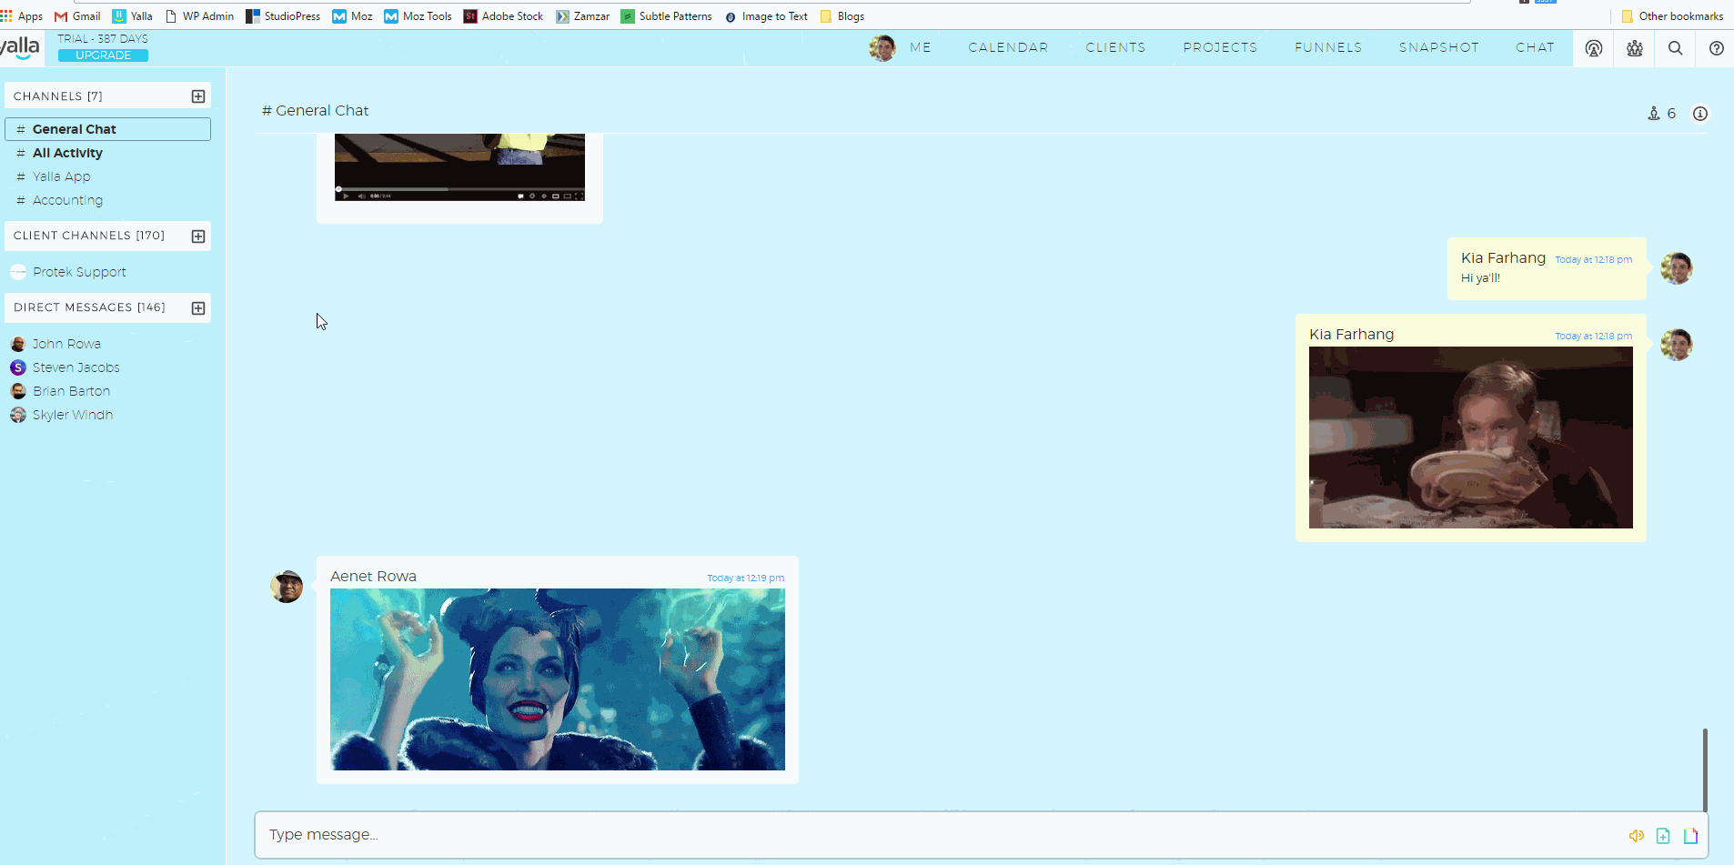Open direct message with Steven Jacobs

tap(76, 367)
